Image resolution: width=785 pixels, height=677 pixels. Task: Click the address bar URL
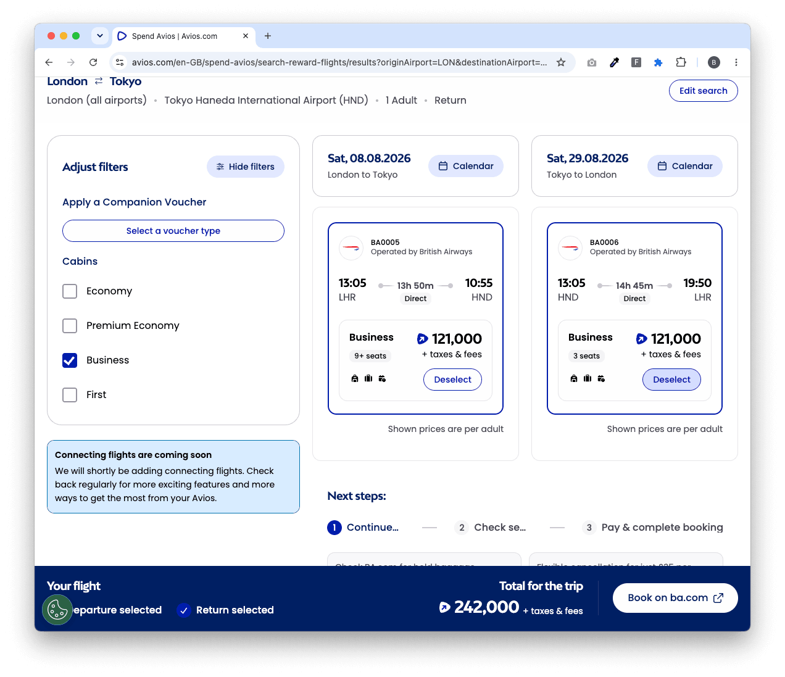(x=339, y=62)
